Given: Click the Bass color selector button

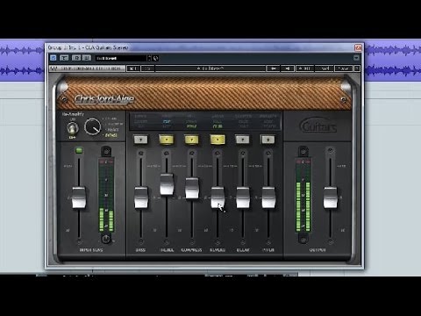Looking at the screenshot, I should 141,140.
